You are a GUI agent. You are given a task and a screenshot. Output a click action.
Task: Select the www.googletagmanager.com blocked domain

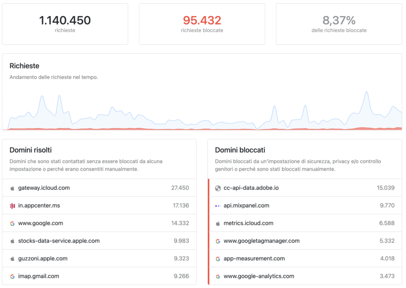tap(262, 241)
